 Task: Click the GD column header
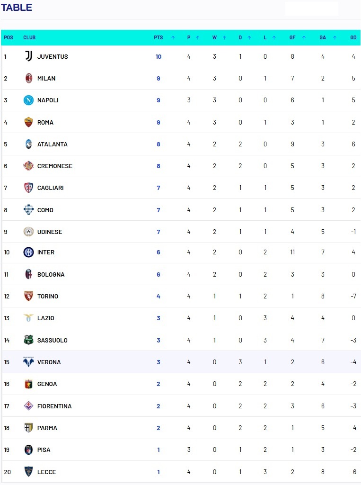(x=353, y=38)
